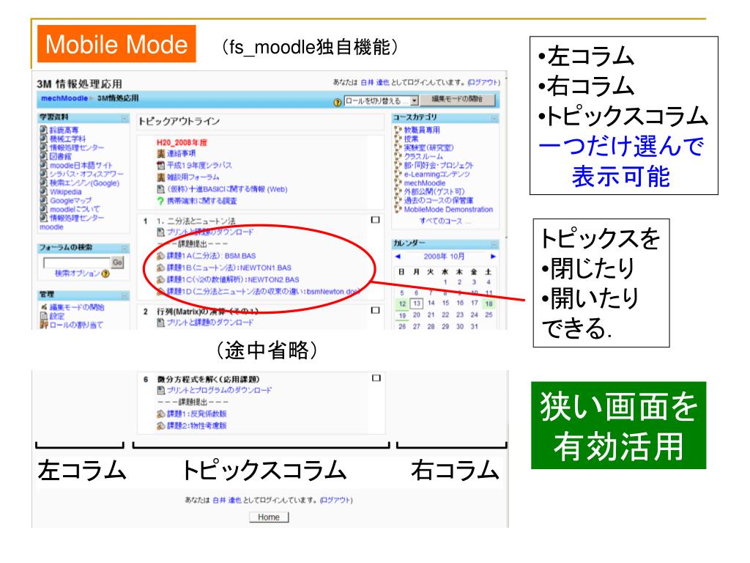Open the 検索オプション link
The width and height of the screenshot is (750, 563).
77,273
